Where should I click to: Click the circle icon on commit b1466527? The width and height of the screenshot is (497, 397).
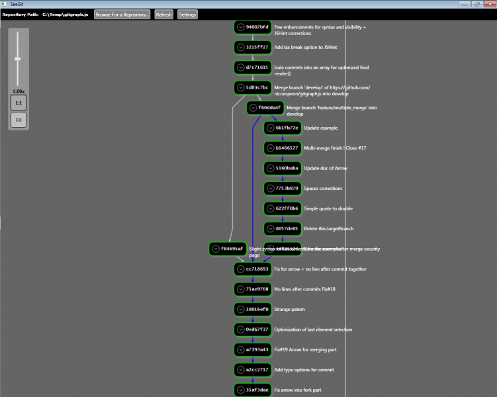[271, 148]
